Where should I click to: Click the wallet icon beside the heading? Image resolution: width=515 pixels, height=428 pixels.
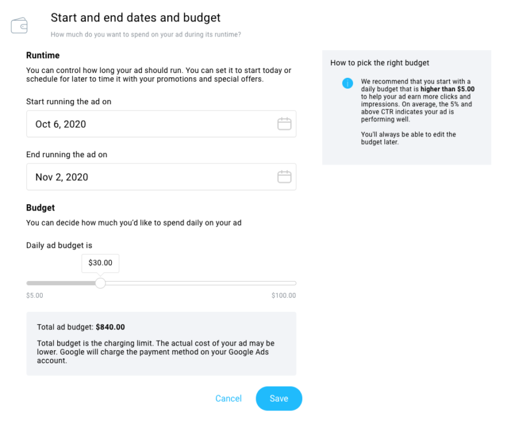pyautogui.click(x=19, y=26)
